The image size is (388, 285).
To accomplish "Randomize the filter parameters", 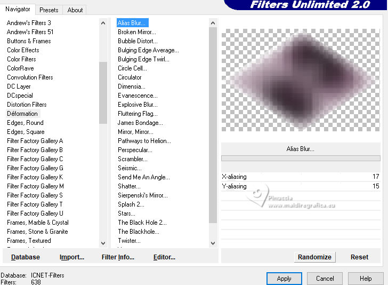I will (x=314, y=257).
